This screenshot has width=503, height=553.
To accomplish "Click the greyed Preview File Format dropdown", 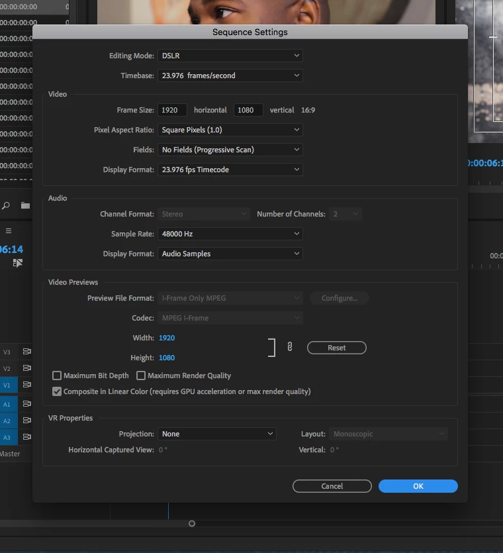I will 230,298.
